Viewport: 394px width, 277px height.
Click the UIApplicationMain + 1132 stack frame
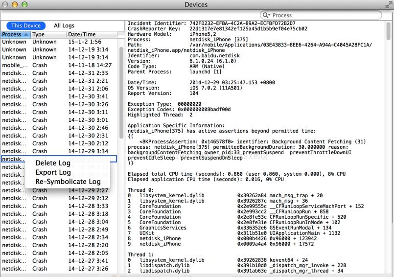(x=234, y=233)
